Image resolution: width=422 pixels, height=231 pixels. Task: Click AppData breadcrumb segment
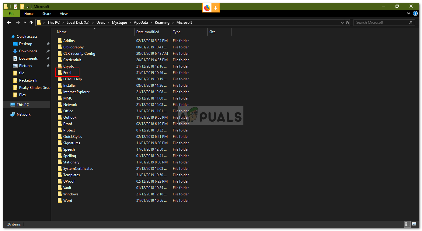click(141, 23)
